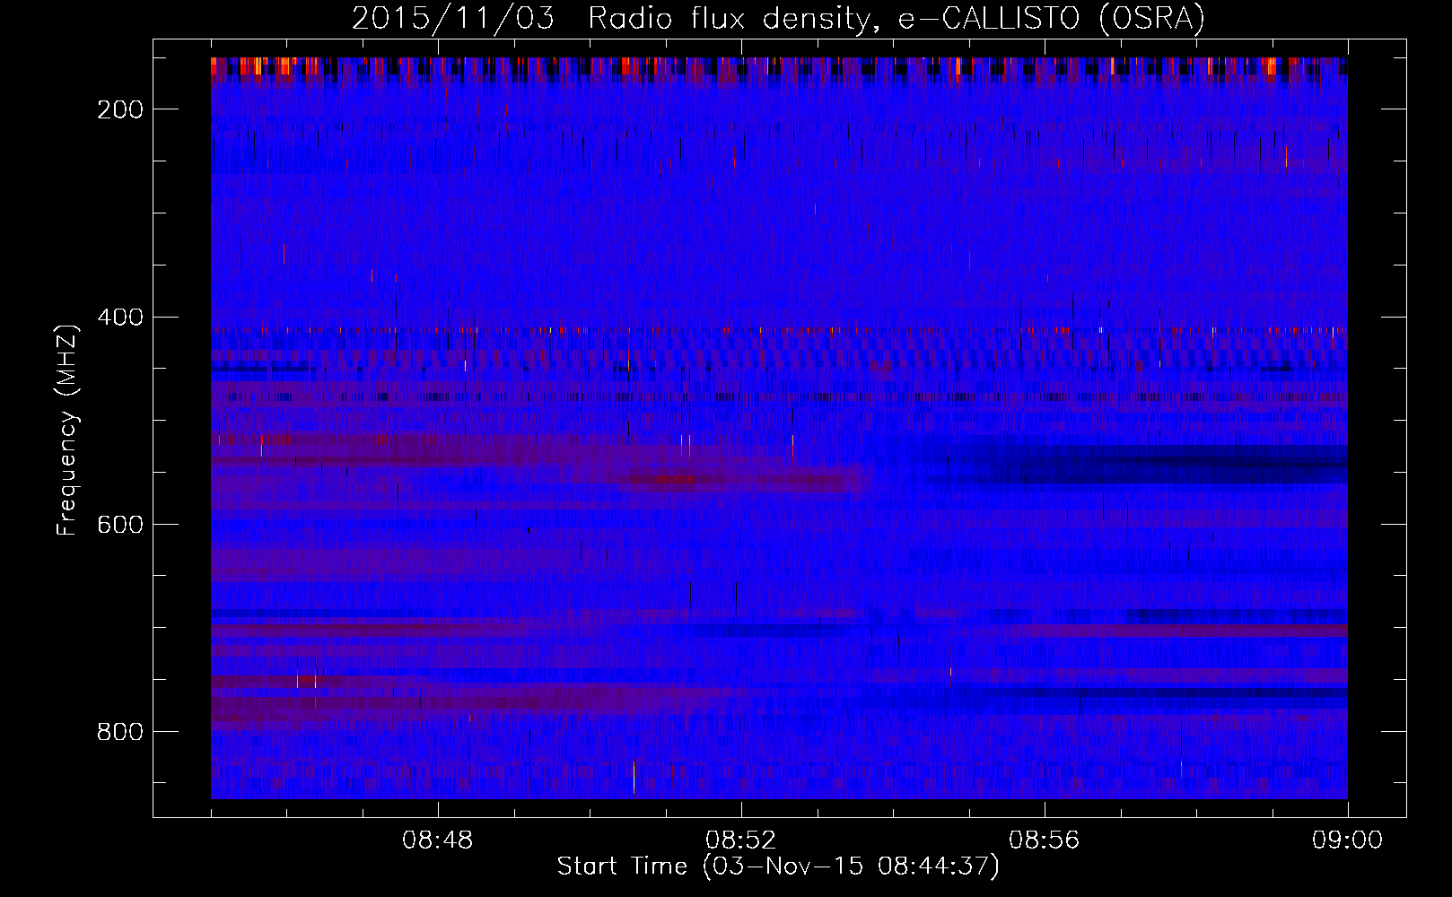1452x897 pixels.
Task: Click the 08:56 time tick label
Action: click(1045, 840)
